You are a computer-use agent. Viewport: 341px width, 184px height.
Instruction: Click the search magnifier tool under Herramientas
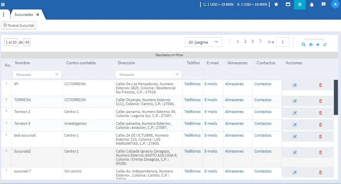click(x=304, y=44)
